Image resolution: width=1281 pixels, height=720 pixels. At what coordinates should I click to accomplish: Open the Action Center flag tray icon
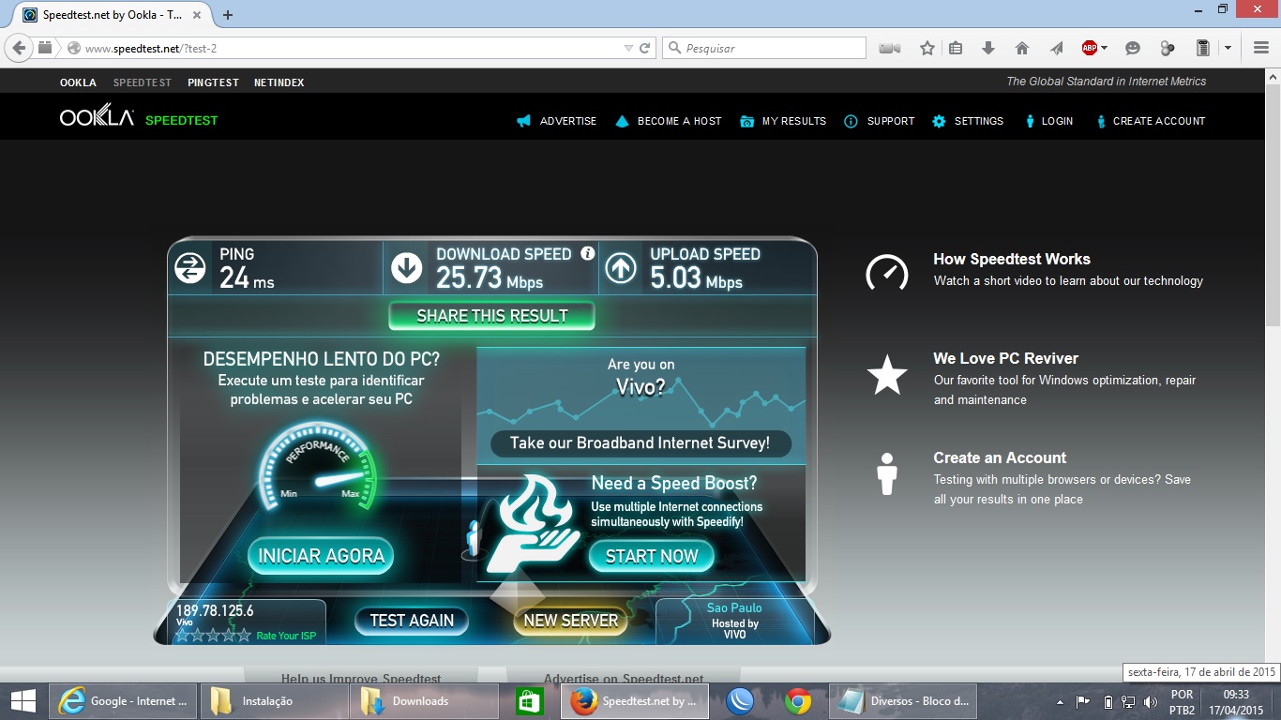click(1083, 701)
